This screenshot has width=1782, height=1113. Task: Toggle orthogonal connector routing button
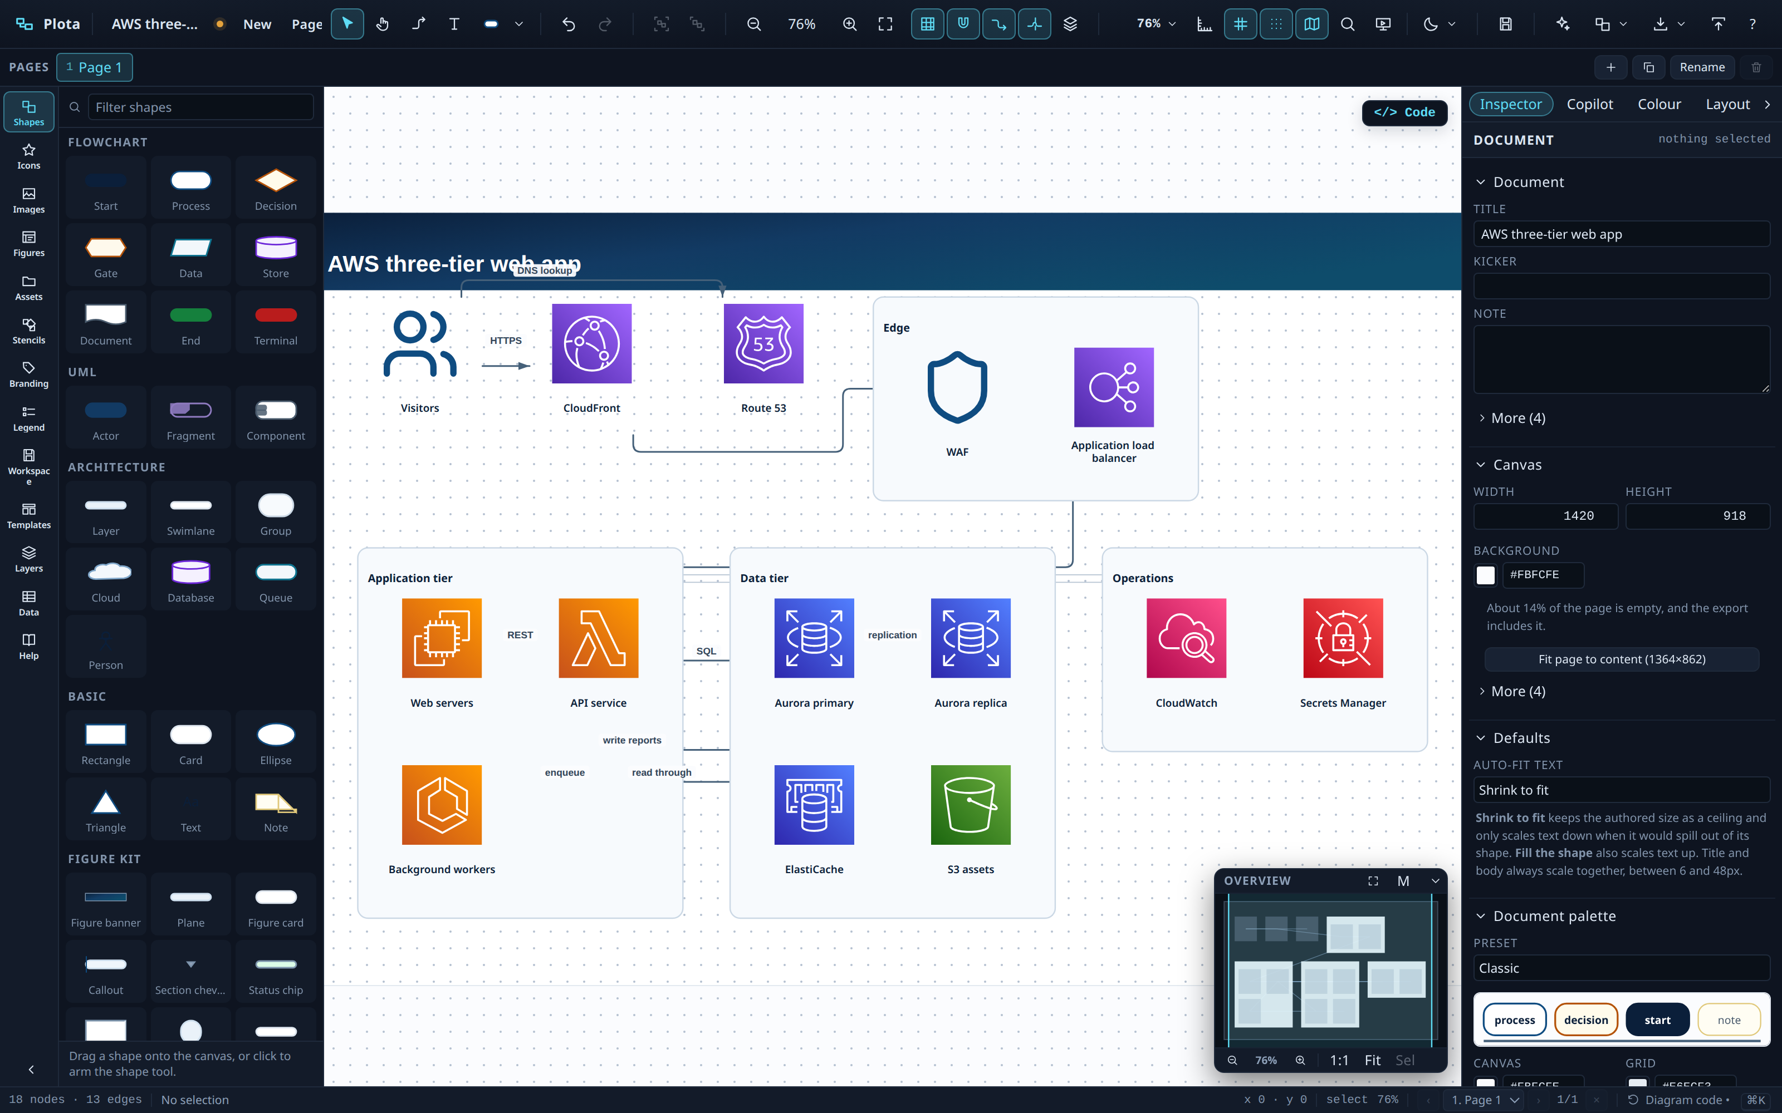tap(998, 24)
